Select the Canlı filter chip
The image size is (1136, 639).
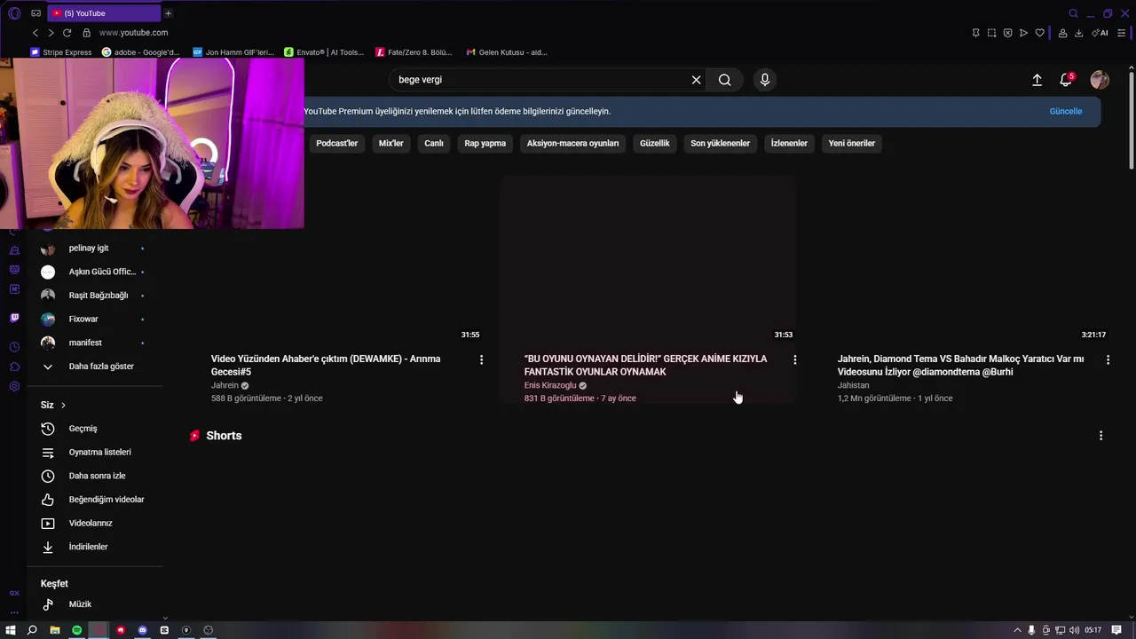[433, 143]
